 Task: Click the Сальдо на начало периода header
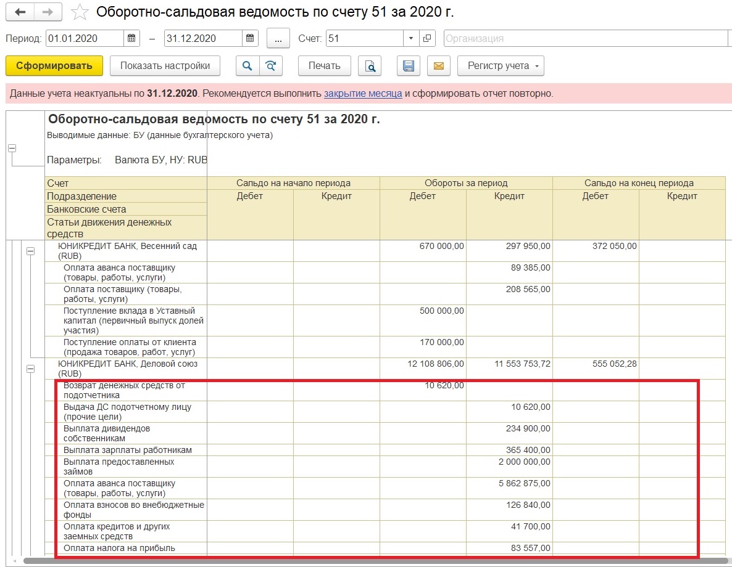293,183
